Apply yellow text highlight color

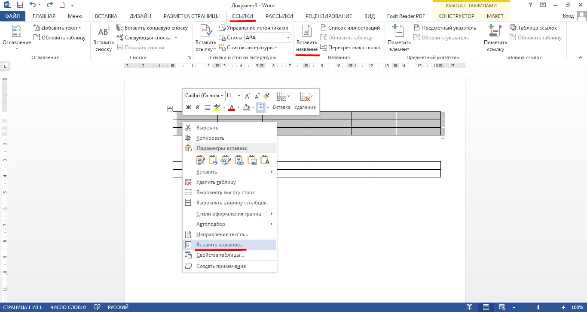coord(217,108)
